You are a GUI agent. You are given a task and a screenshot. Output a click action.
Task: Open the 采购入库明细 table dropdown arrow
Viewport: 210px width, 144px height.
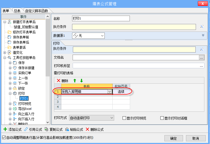[x=109, y=92]
